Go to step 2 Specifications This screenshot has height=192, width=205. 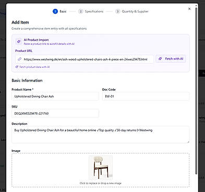91,11
